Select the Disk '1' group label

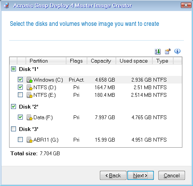click(x=28, y=69)
